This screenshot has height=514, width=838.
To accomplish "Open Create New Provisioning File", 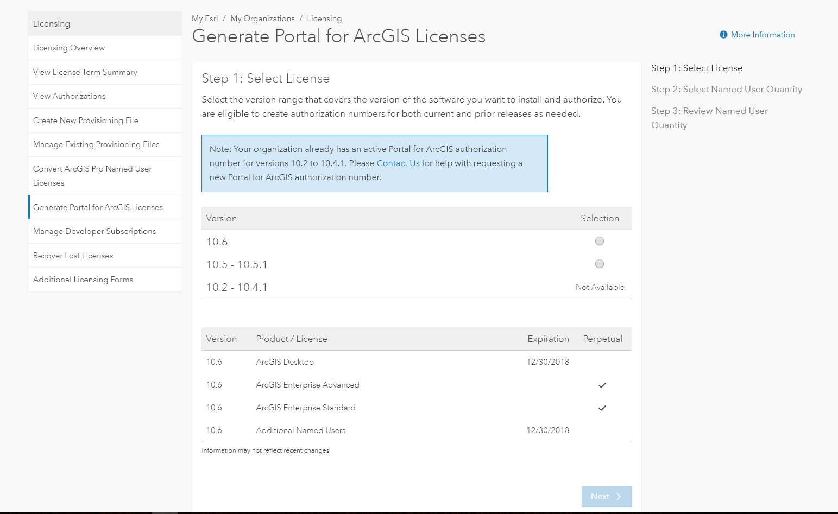I will 86,120.
